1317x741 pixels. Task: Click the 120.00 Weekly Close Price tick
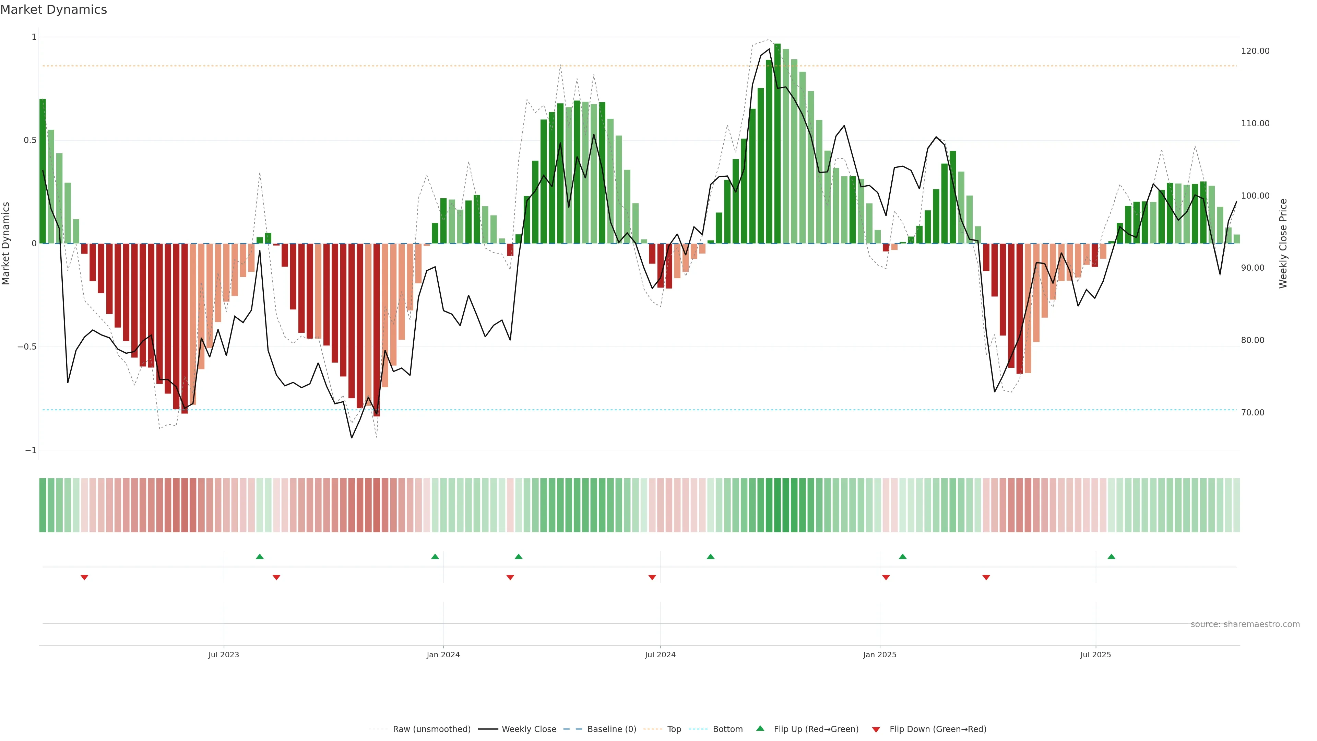[1255, 51]
